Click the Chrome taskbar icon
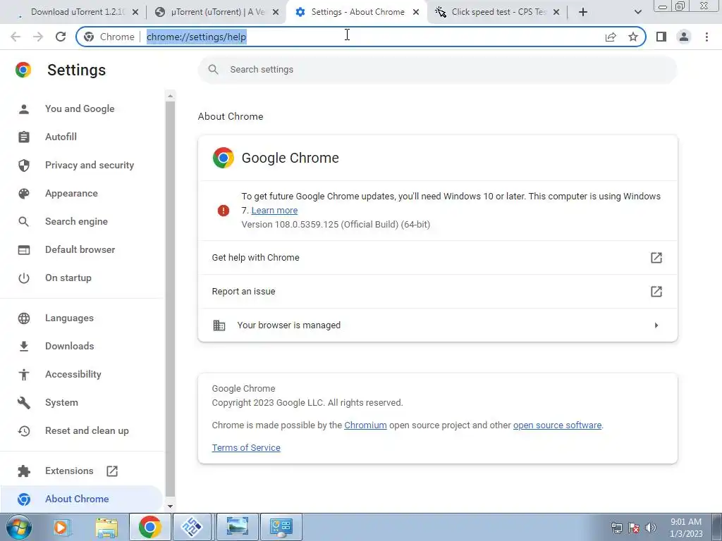722x541 pixels. click(149, 527)
